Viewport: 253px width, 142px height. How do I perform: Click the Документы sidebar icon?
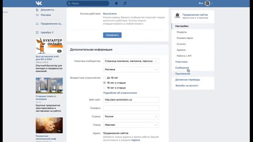tap(37, 10)
